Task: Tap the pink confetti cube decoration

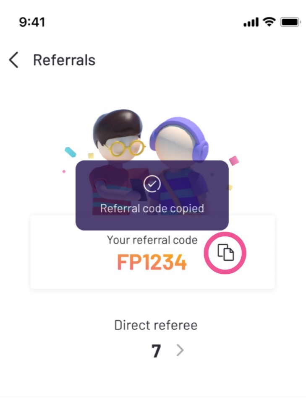Action: coord(233,161)
